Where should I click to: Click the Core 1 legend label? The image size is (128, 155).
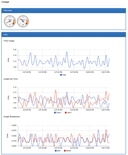[69, 113]
